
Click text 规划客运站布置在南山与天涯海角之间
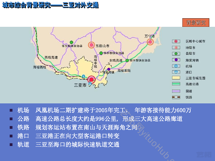point(86,127)
